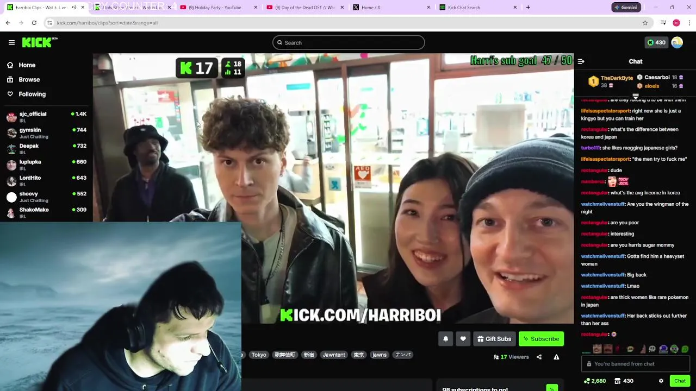The image size is (696, 391).
Task: Go back in the browser
Action: 8,23
